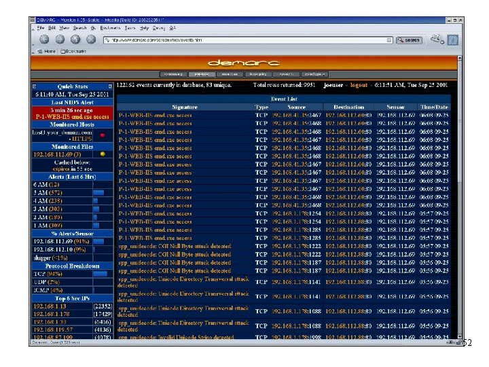
Task: Click the Mozilla throbber logo icon
Action: [x=453, y=40]
